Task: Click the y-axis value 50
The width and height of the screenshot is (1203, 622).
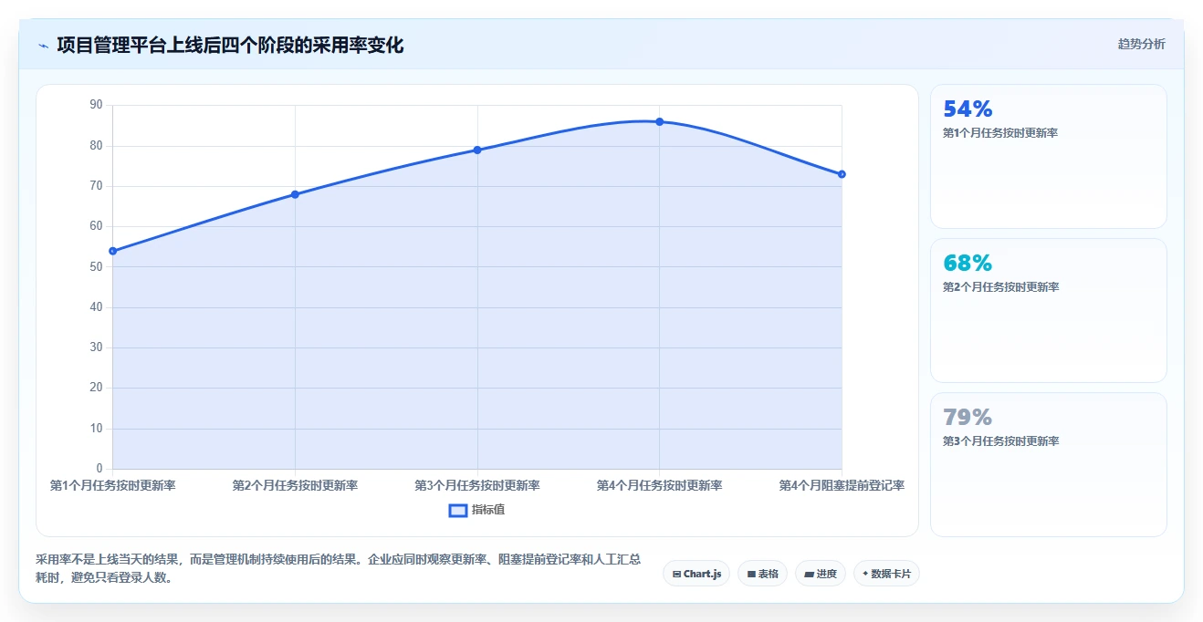Action: (97, 266)
